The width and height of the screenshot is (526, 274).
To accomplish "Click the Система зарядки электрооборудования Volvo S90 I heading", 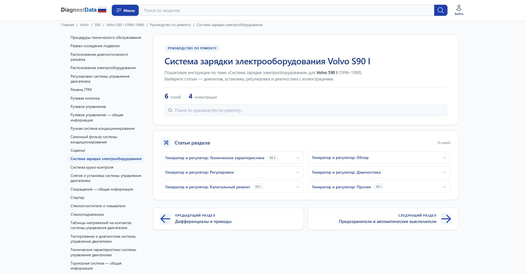I will [267, 61].
